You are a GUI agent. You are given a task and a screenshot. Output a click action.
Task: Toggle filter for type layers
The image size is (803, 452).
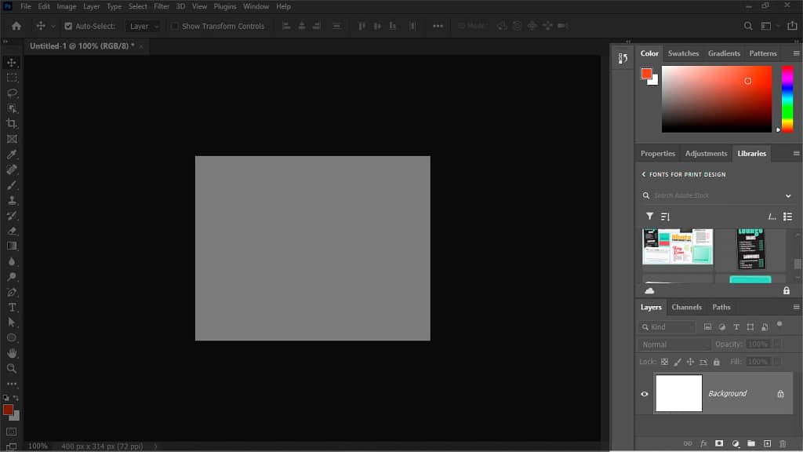pos(736,327)
